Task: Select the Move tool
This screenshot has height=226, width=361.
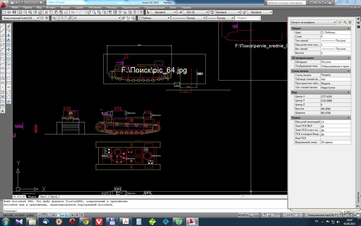Action: click(9, 49)
